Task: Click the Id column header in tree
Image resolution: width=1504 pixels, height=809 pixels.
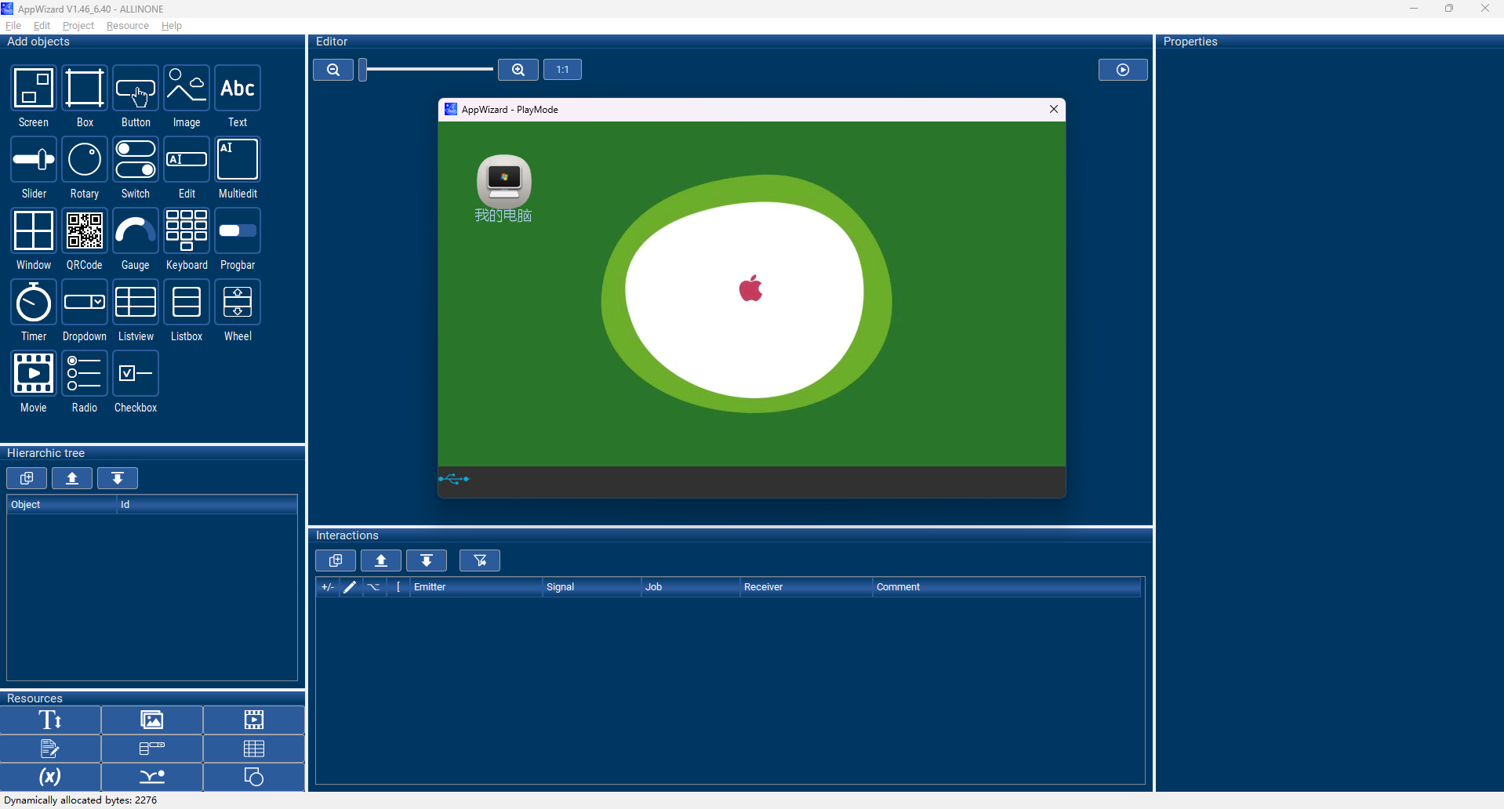Action: click(x=207, y=505)
